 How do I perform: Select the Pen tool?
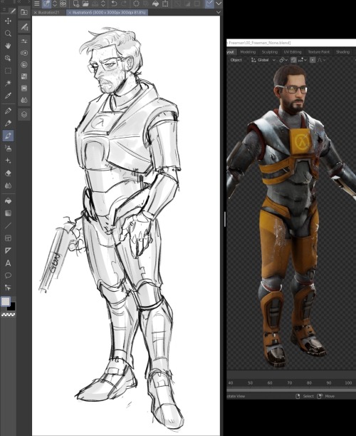point(8,111)
